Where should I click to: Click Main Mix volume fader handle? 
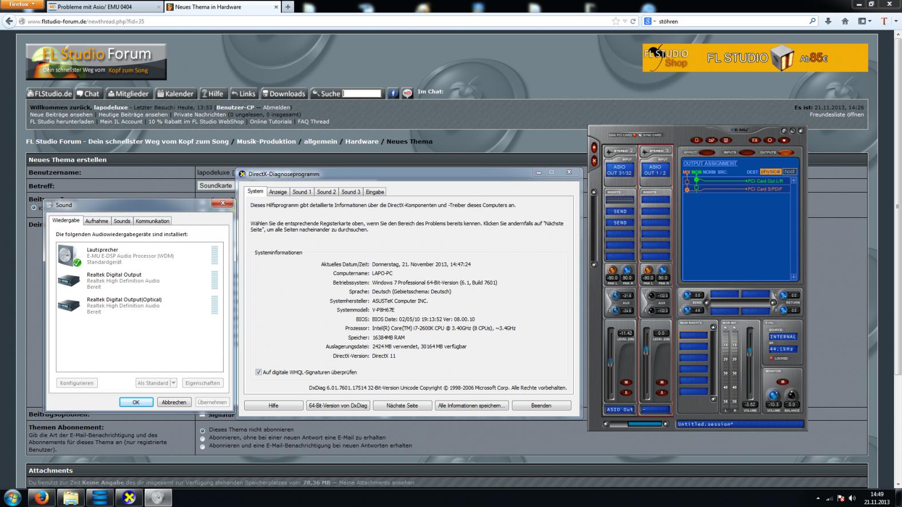pos(750,351)
